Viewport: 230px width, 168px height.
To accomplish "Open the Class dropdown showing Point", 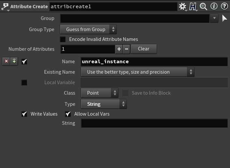I will (x=100, y=93).
